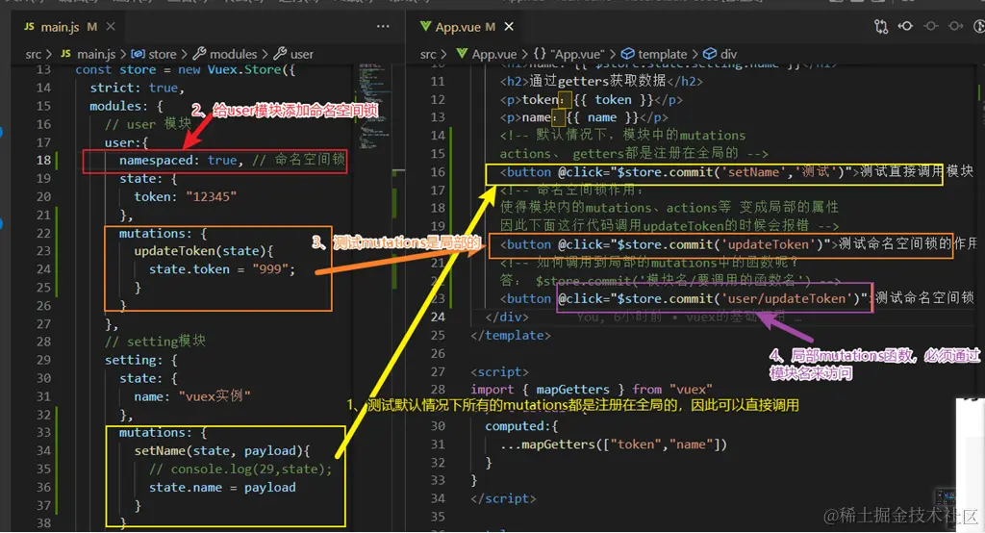
Task: Click the name: "vuex实例" line
Action: pos(192,396)
